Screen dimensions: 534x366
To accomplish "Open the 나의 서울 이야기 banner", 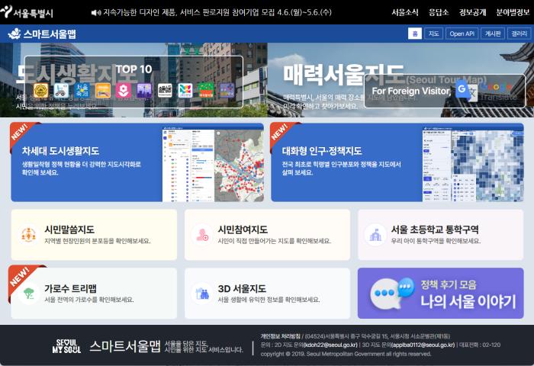I will [x=440, y=294].
